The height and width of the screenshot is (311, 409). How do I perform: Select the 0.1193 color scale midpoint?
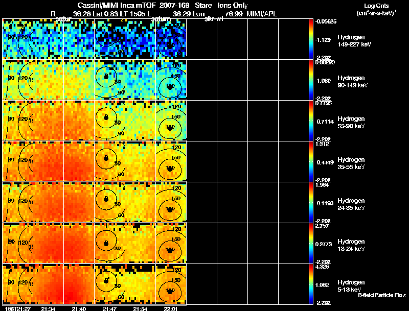point(325,203)
